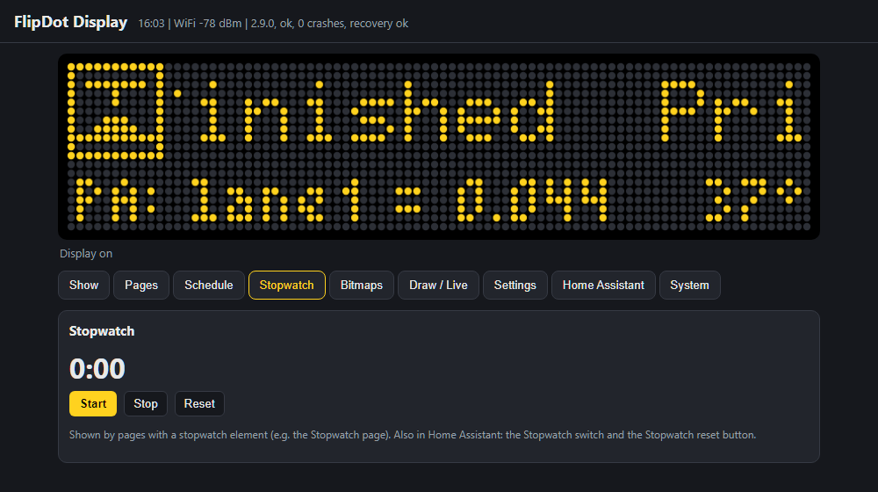Click the WiFi signal status text
Viewport: 878px width, 492px height.
208,24
